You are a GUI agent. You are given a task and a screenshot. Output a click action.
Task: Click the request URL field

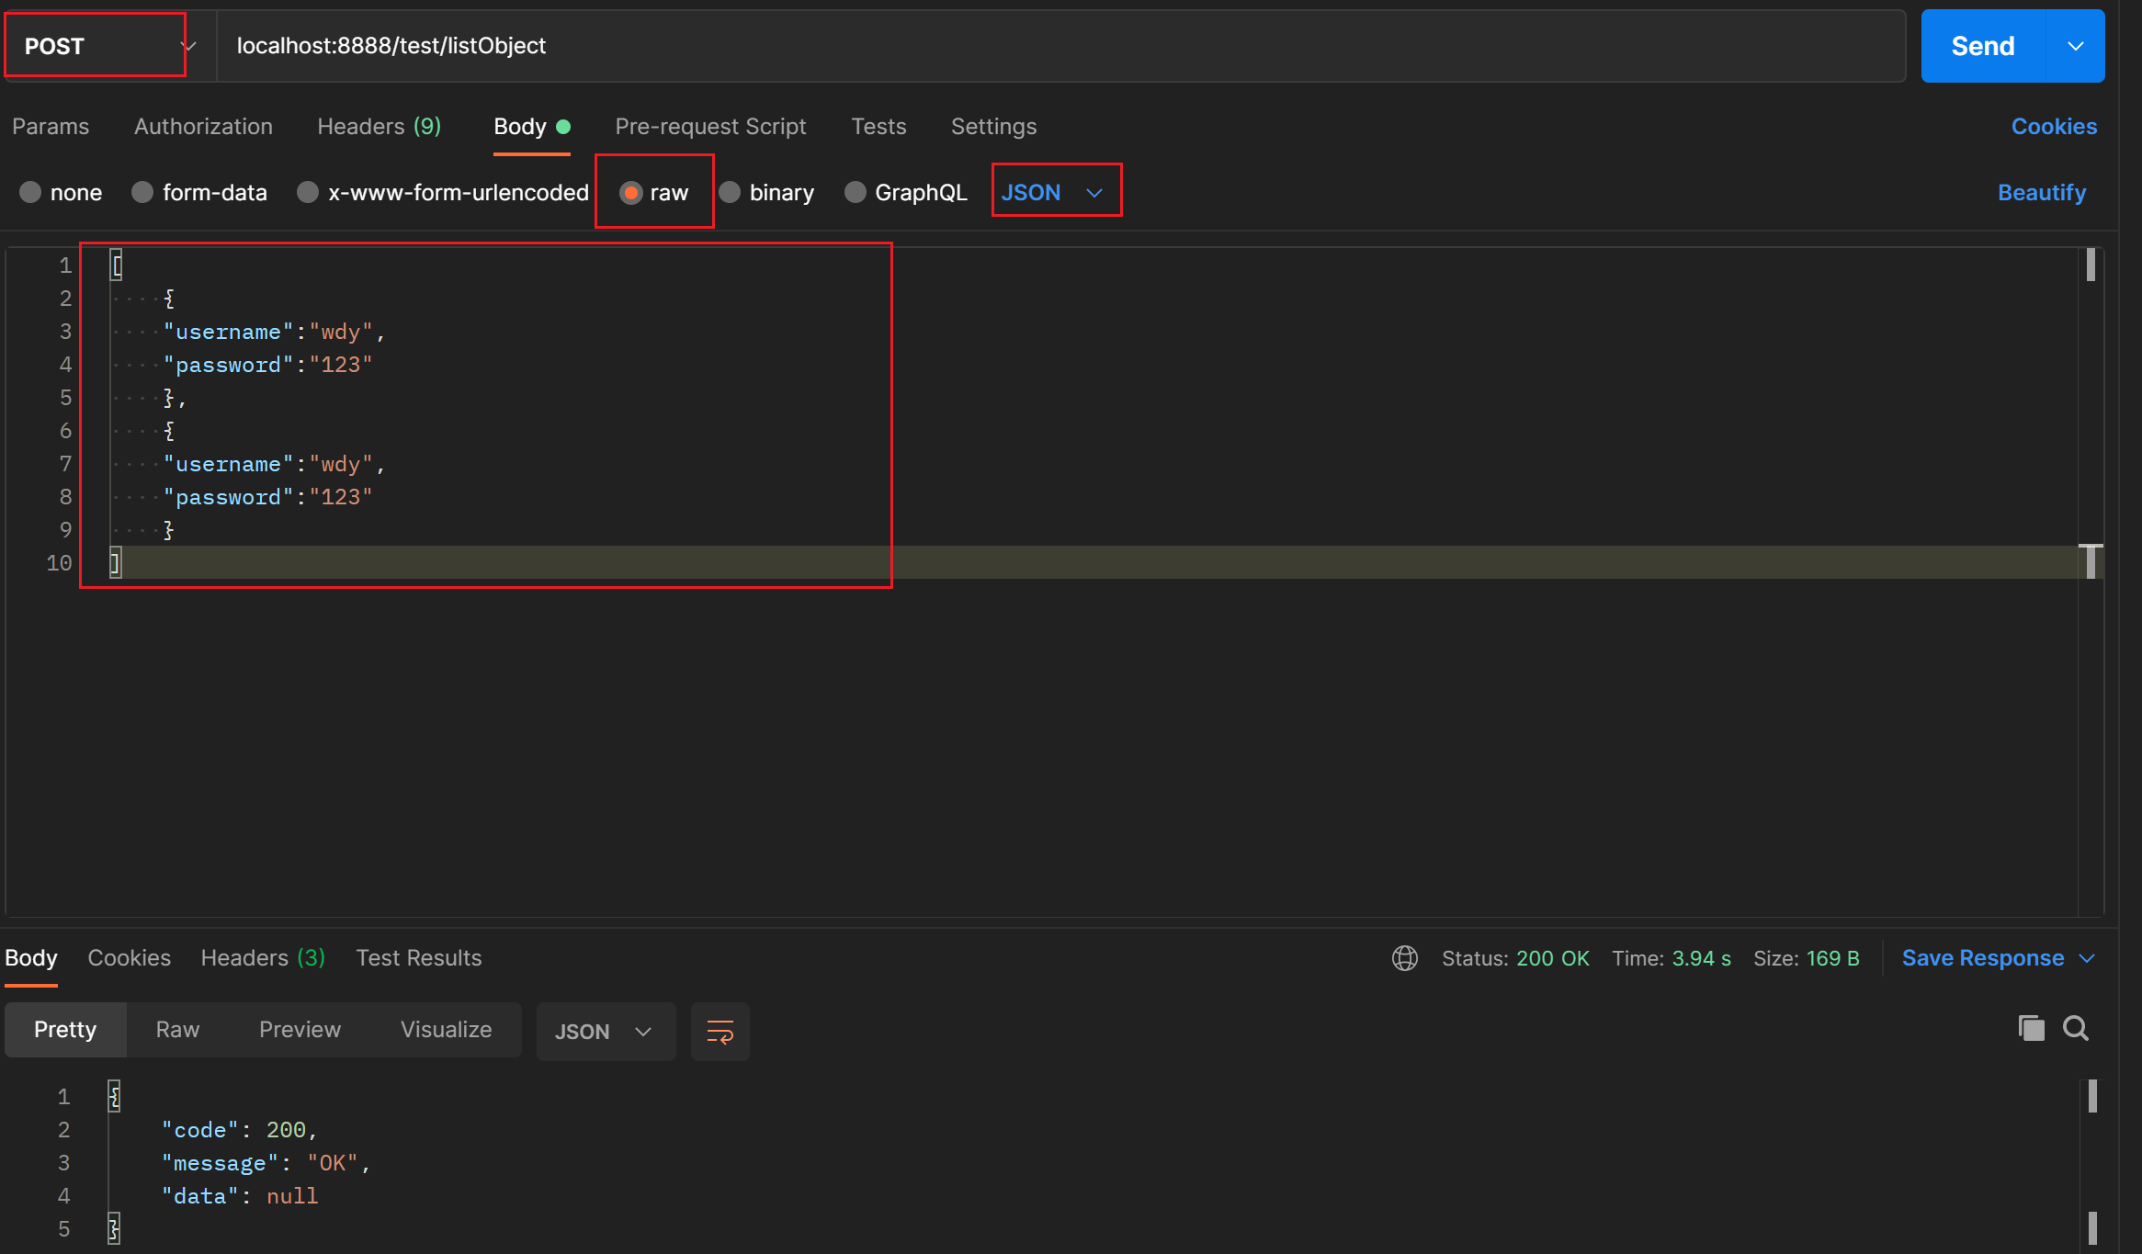click(x=391, y=45)
